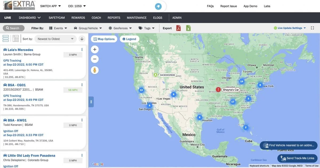Image resolution: width=320 pixels, height=168 pixels.
Task: Open options menu for BSA - KW01
Action: click(82, 120)
